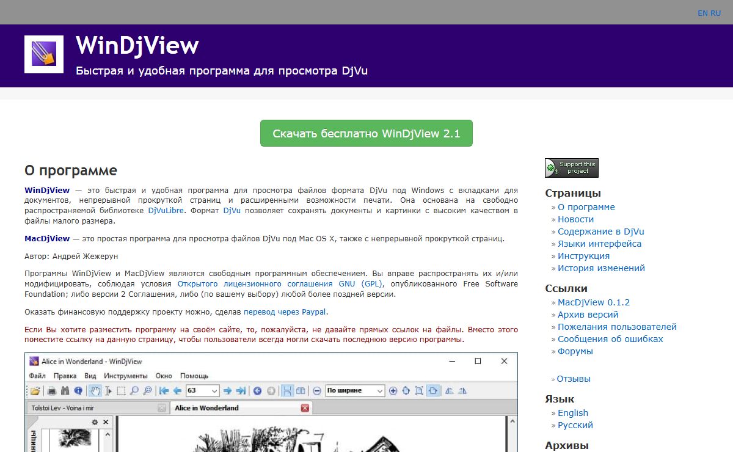This screenshot has width=733, height=452.
Task: Select the magnifying glass tool
Action: (134, 391)
